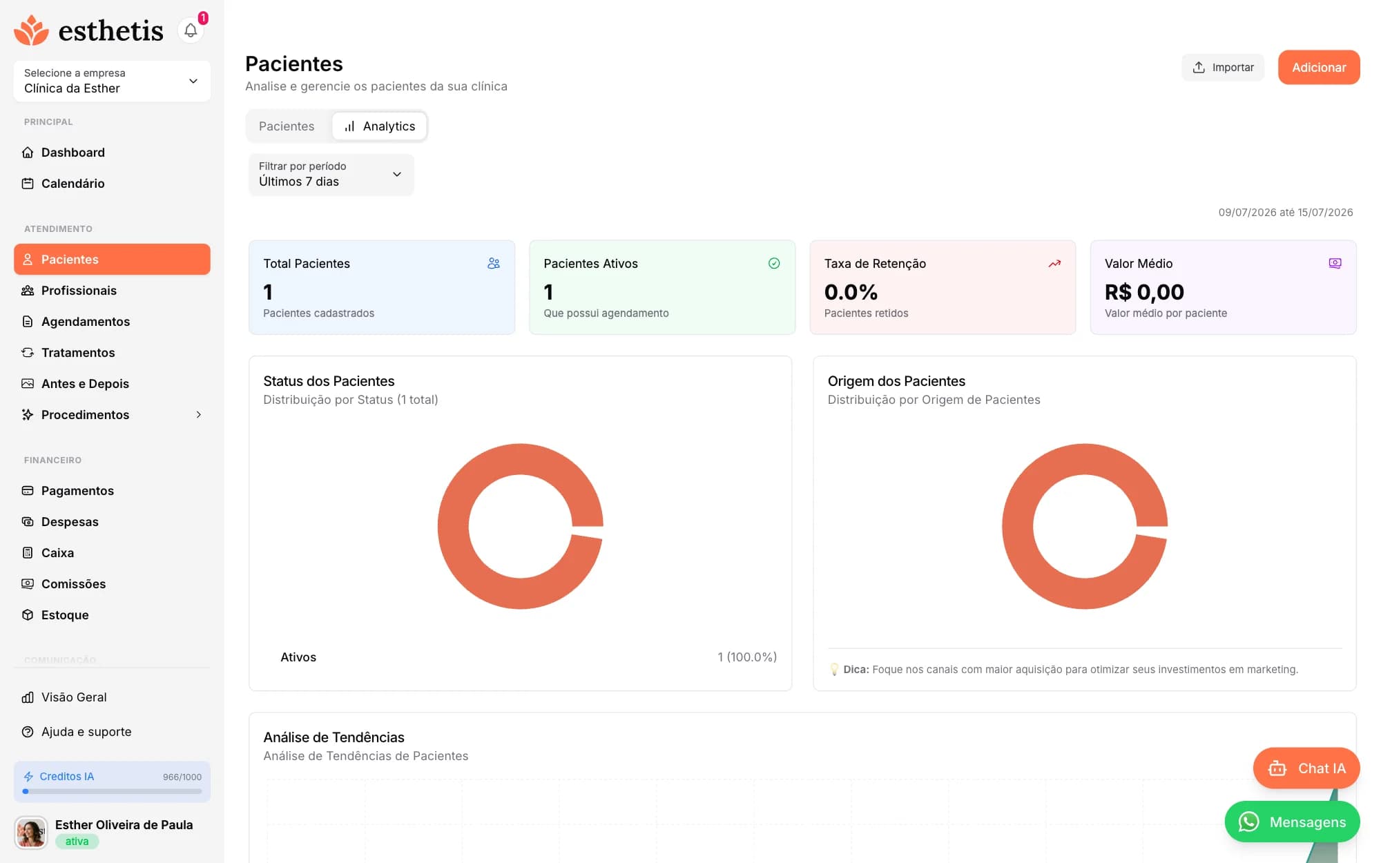This screenshot has width=1381, height=863.
Task: Open Comissões in the sidebar
Action: 112,584
